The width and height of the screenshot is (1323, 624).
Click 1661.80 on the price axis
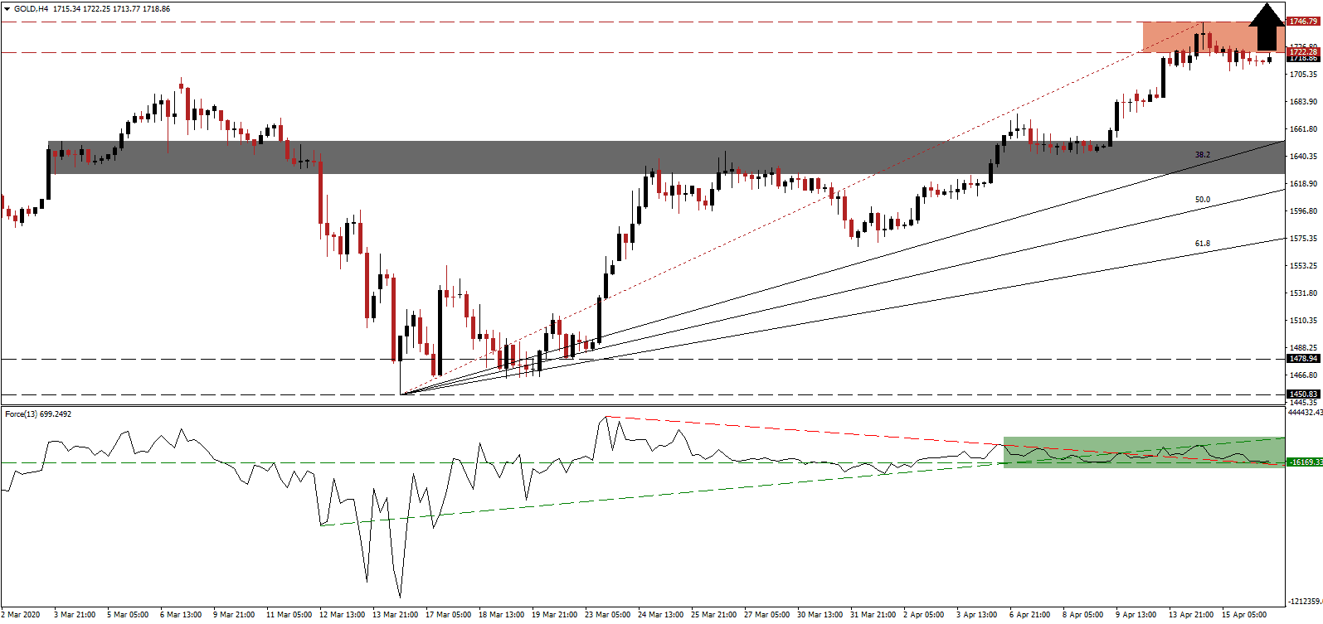[x=1303, y=129]
